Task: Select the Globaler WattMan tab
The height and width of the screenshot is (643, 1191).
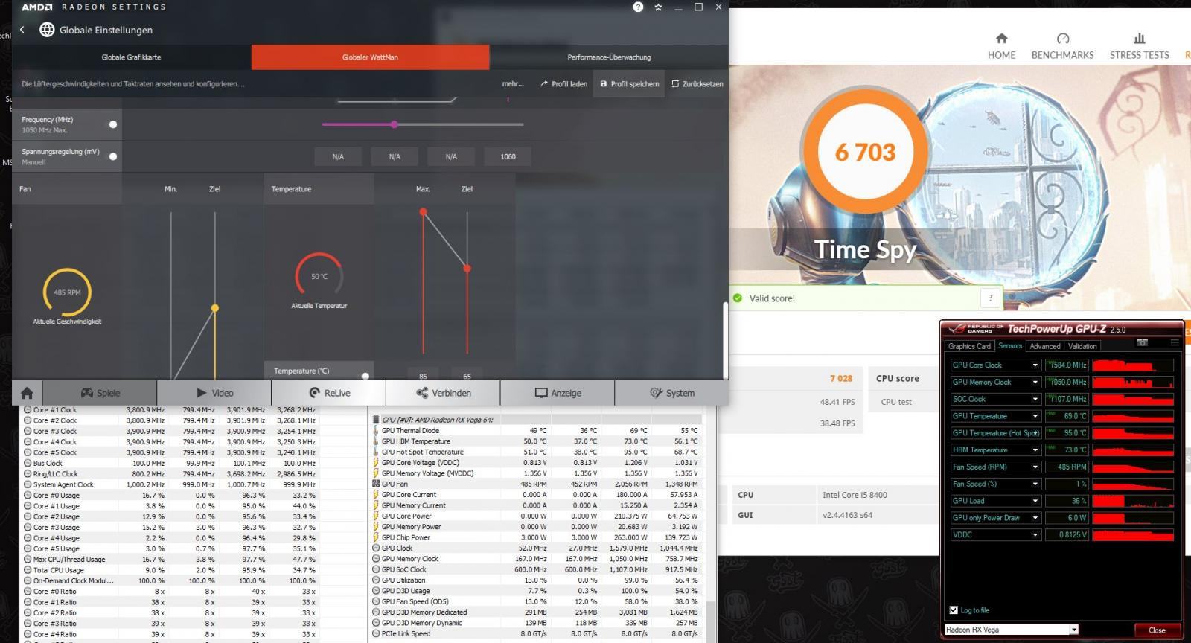Action: pyautogui.click(x=370, y=57)
